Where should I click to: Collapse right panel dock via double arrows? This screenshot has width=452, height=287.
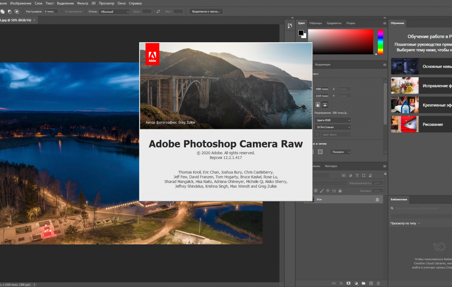click(384, 18)
